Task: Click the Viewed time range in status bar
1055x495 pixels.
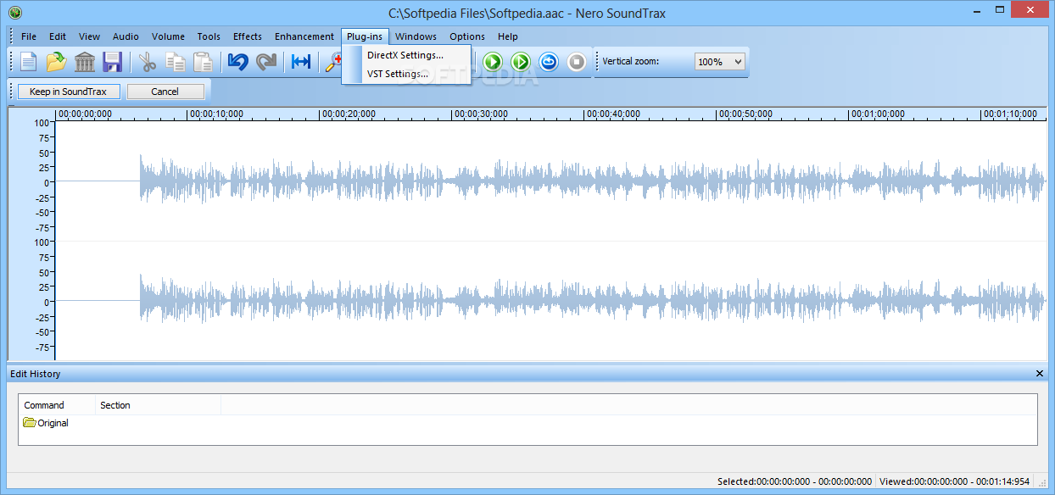Action: pyautogui.click(x=954, y=481)
